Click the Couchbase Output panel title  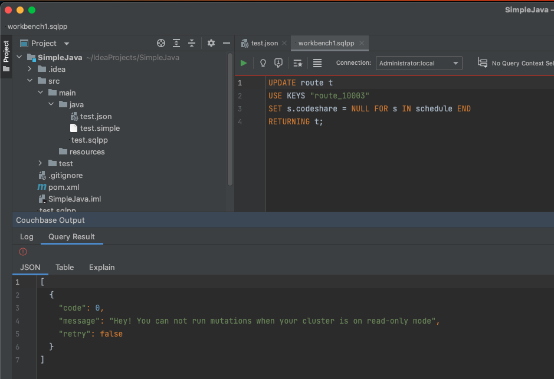click(50, 220)
